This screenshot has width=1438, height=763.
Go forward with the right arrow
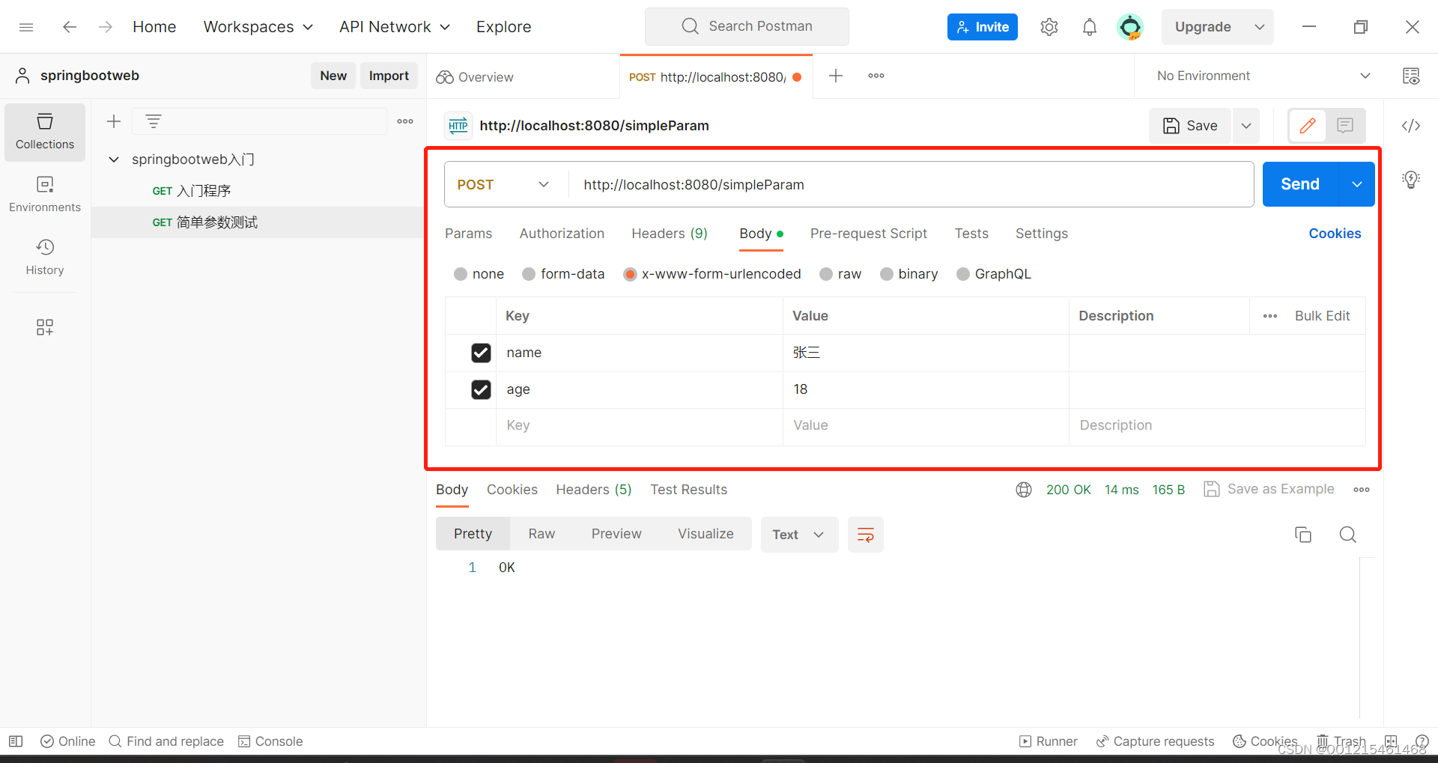[106, 27]
